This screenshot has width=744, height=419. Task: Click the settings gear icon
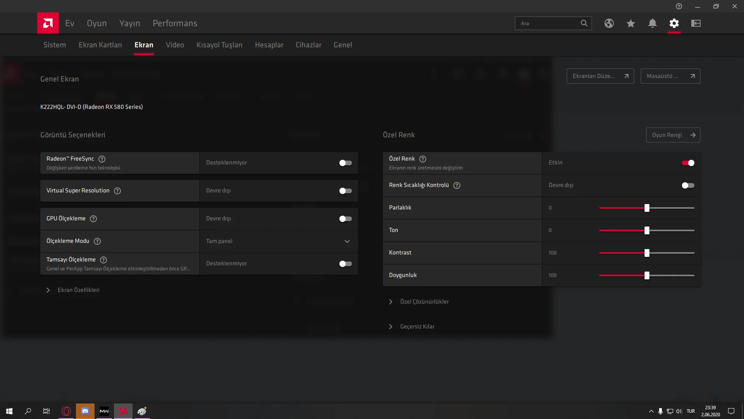pyautogui.click(x=674, y=23)
